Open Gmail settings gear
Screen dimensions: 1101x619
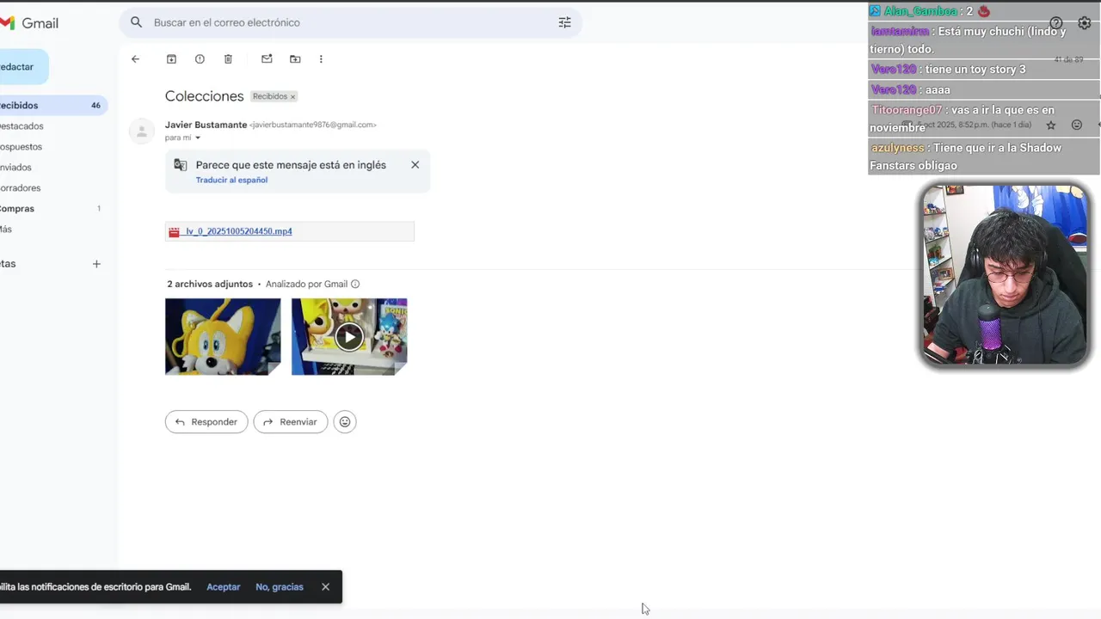pos(1084,23)
